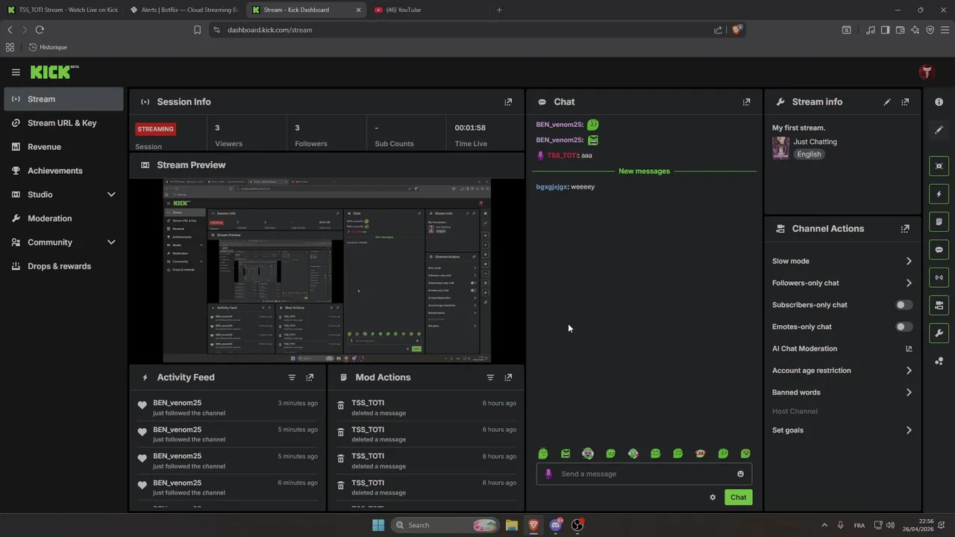Screen dimensions: 955x537
Task: Click the TSS_TOTI username in chat
Action: tap(563, 156)
